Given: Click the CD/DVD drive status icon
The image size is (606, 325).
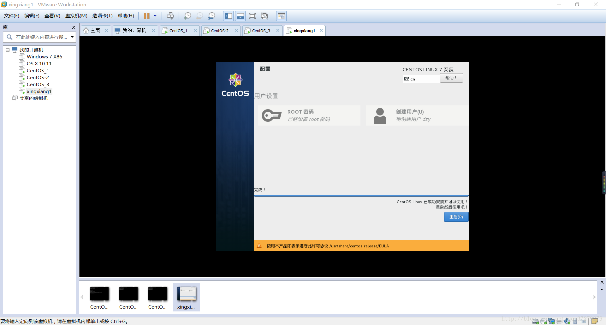Looking at the screenshot, I should [544, 321].
